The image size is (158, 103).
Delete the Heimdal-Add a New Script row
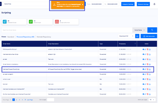pos(147,54)
